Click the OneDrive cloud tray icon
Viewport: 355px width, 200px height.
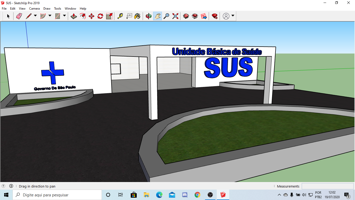286,195
